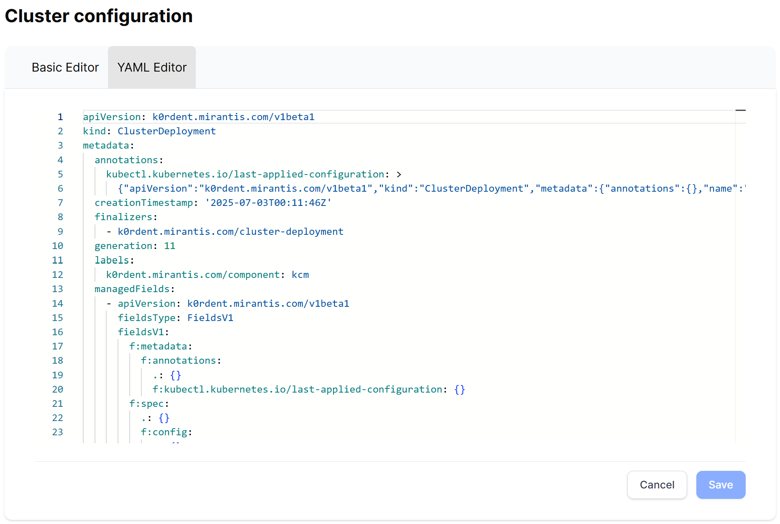780x524 pixels.
Task: Click 'f:spec:' on line 21
Action: click(149, 403)
